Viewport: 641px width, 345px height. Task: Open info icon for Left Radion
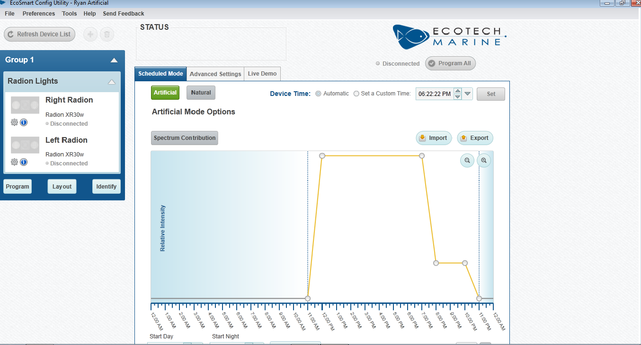click(24, 162)
